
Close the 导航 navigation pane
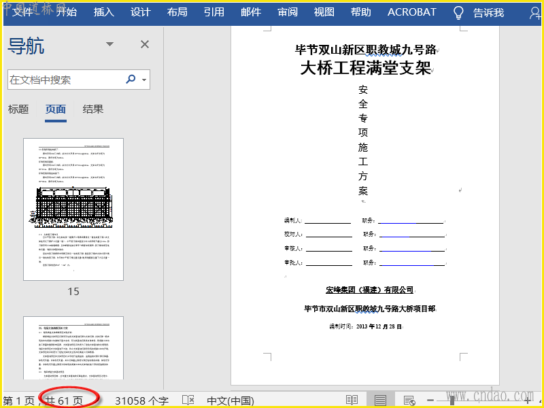pyautogui.click(x=145, y=44)
